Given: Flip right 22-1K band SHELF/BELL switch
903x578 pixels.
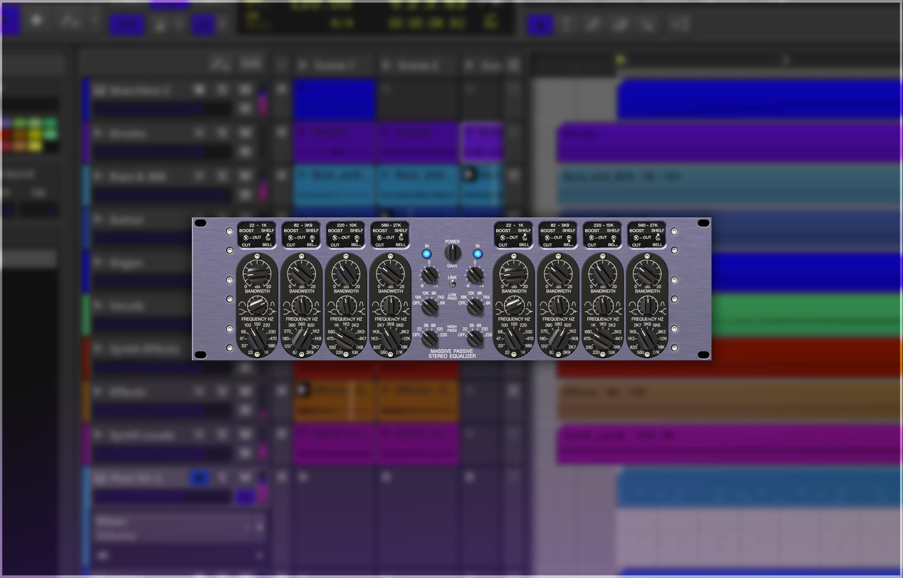Looking at the screenshot, I should 525,238.
